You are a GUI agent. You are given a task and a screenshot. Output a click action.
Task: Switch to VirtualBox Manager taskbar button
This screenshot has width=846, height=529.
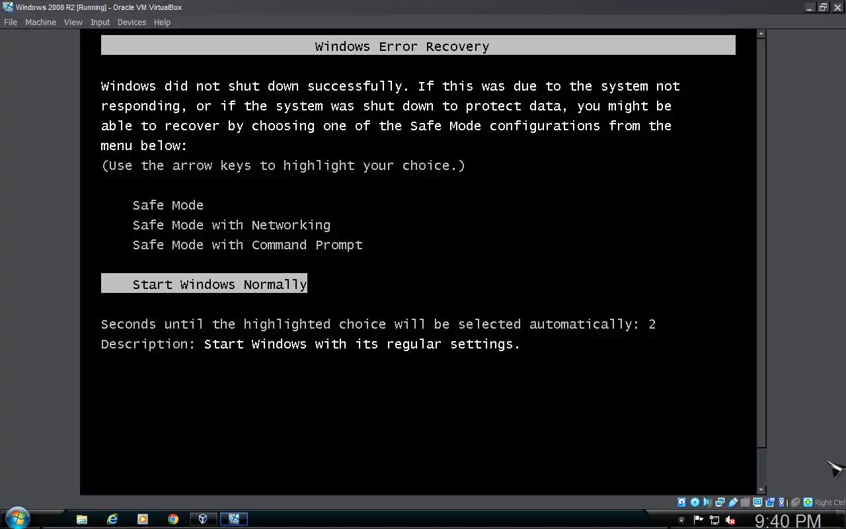click(x=203, y=519)
